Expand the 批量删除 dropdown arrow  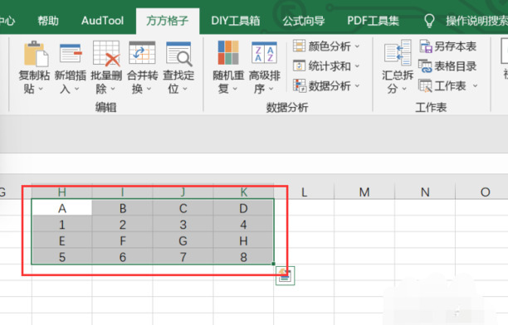[113, 89]
